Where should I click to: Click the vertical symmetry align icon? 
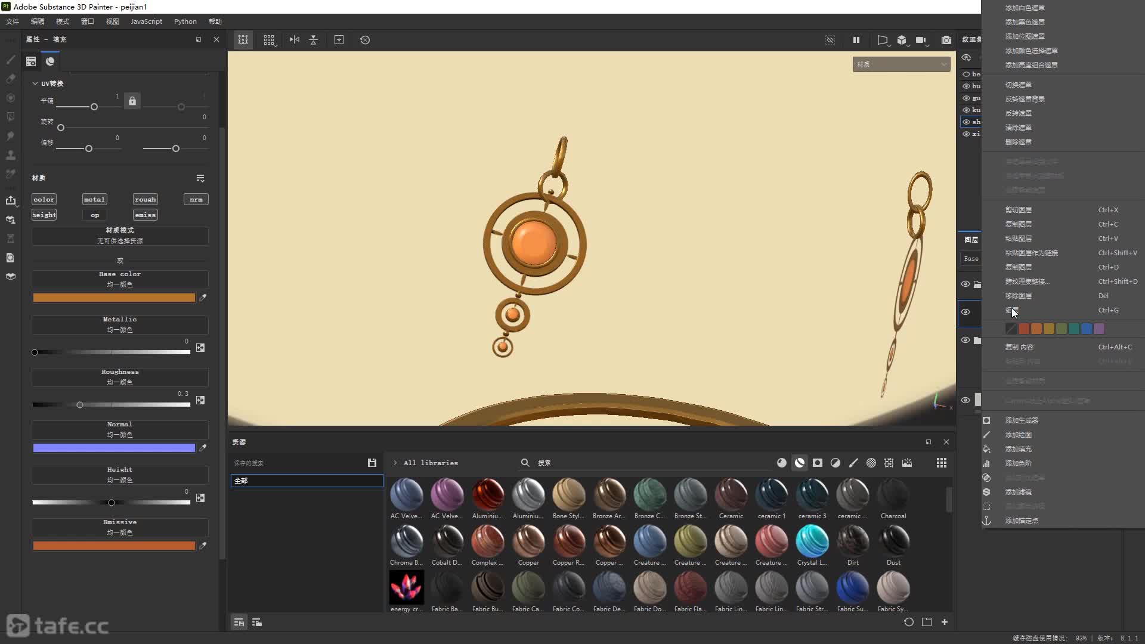pyautogui.click(x=314, y=40)
